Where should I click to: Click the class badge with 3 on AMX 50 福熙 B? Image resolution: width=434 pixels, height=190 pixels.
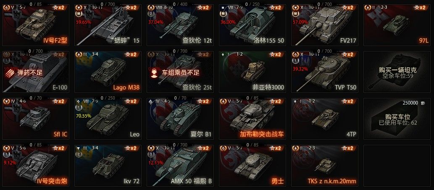pyautogui.click(x=150, y=154)
